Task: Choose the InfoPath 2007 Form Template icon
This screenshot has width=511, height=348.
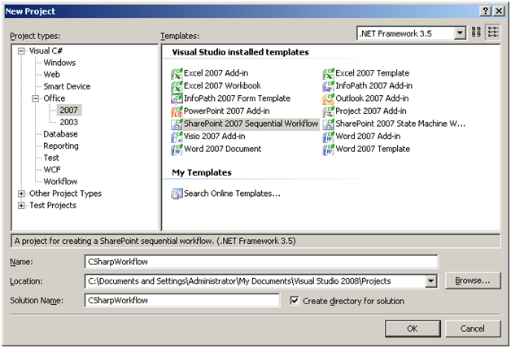Action: (177, 98)
